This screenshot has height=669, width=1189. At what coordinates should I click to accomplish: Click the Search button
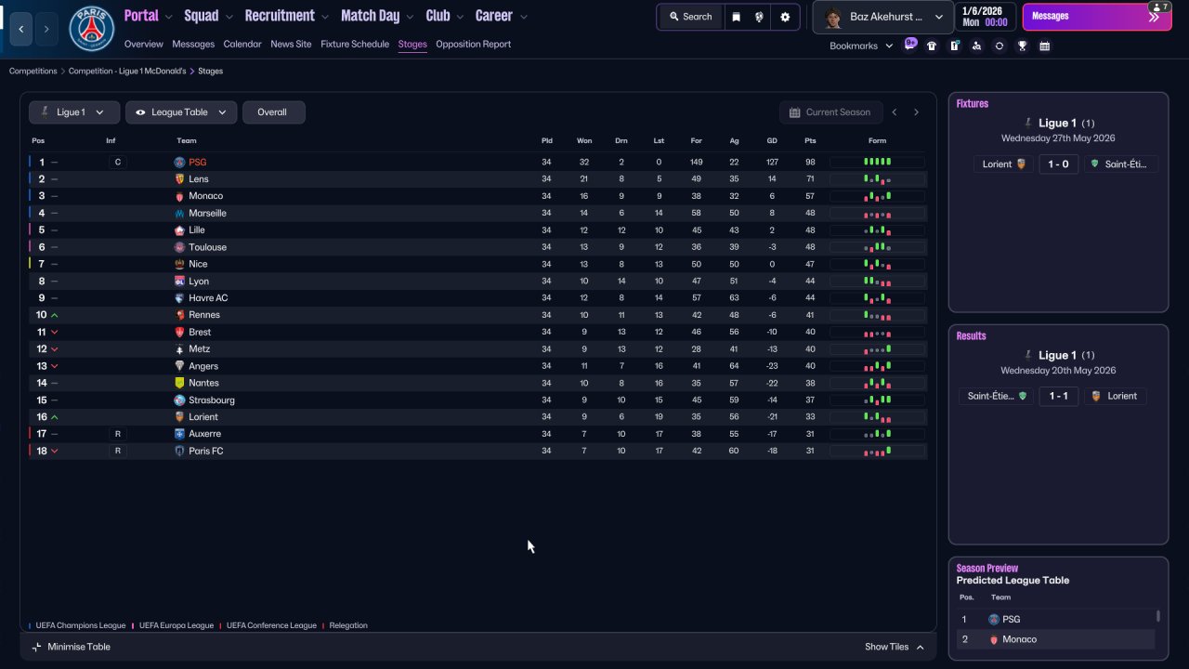(689, 17)
